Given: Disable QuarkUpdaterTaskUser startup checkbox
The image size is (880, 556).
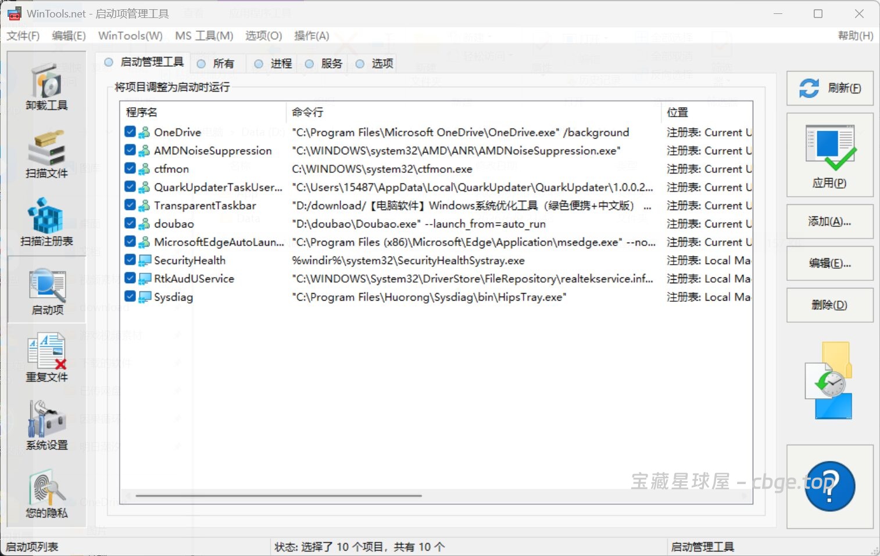Looking at the screenshot, I should click(130, 187).
